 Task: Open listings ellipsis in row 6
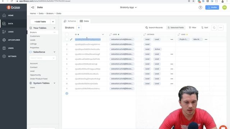(172, 64)
